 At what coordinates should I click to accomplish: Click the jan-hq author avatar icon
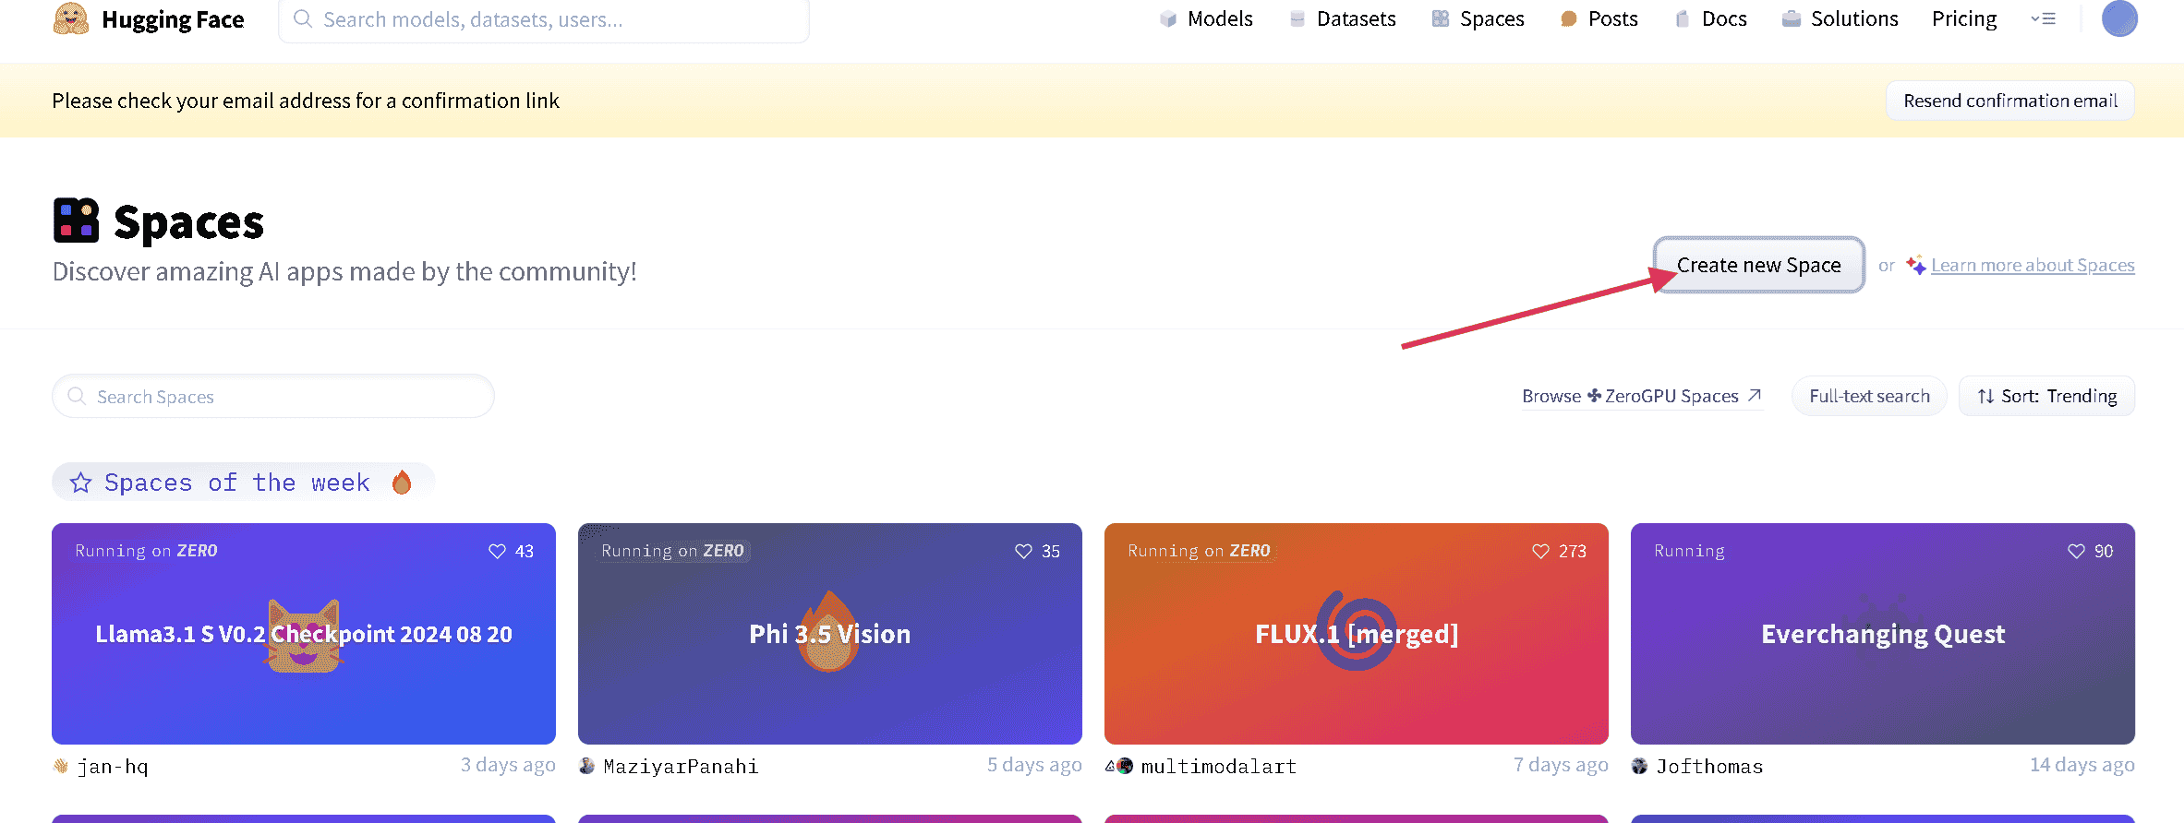tap(61, 766)
